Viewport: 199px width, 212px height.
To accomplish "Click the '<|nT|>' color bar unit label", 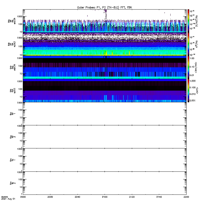I will [x=197, y=90].
